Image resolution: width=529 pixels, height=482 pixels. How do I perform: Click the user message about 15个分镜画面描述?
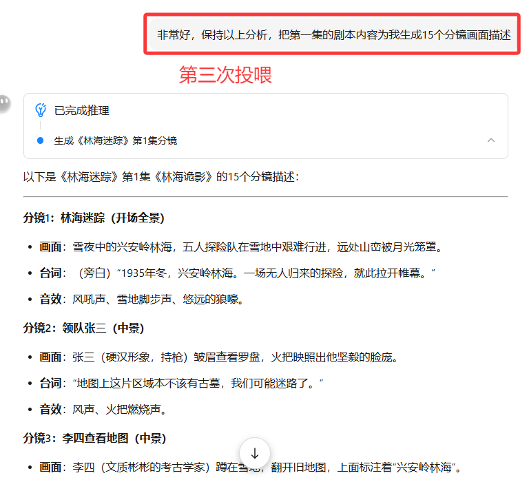[334, 34]
